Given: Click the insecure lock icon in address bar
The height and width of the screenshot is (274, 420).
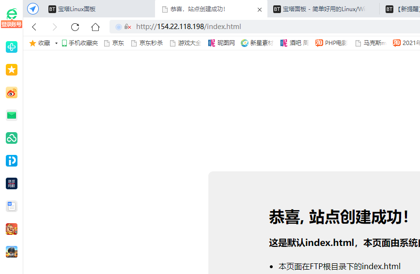Looking at the screenshot, I should 128,27.
